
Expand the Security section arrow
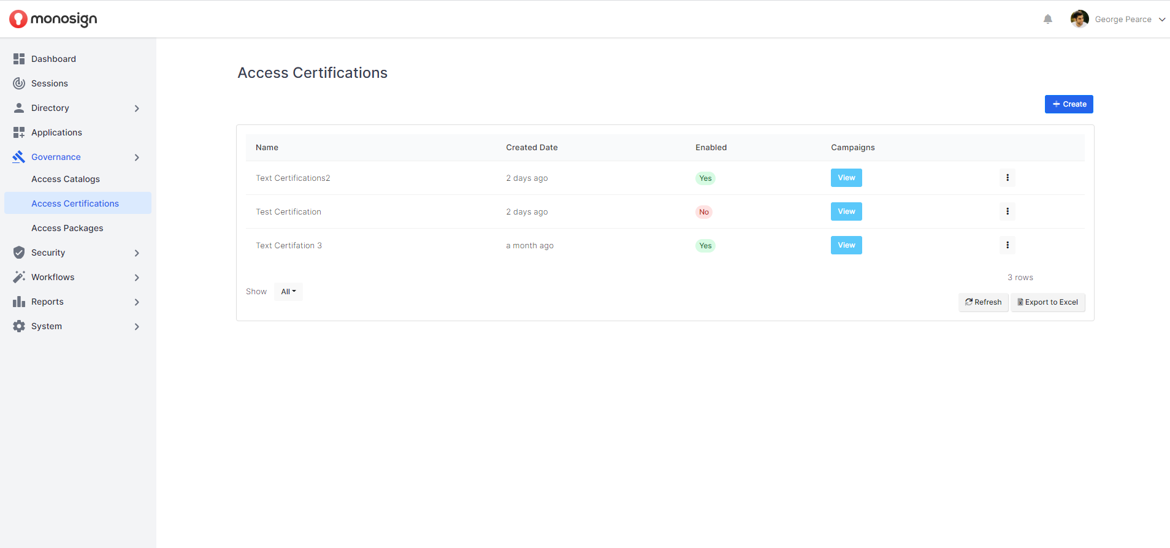coord(137,253)
